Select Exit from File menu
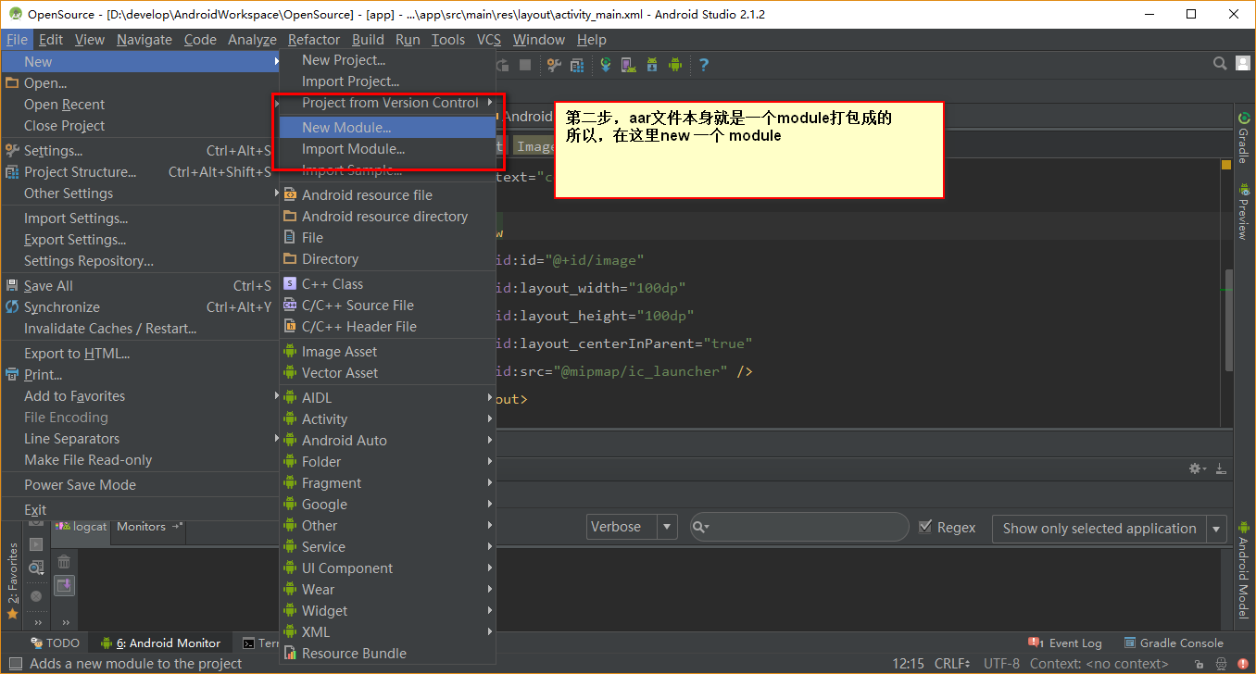 (x=139, y=510)
